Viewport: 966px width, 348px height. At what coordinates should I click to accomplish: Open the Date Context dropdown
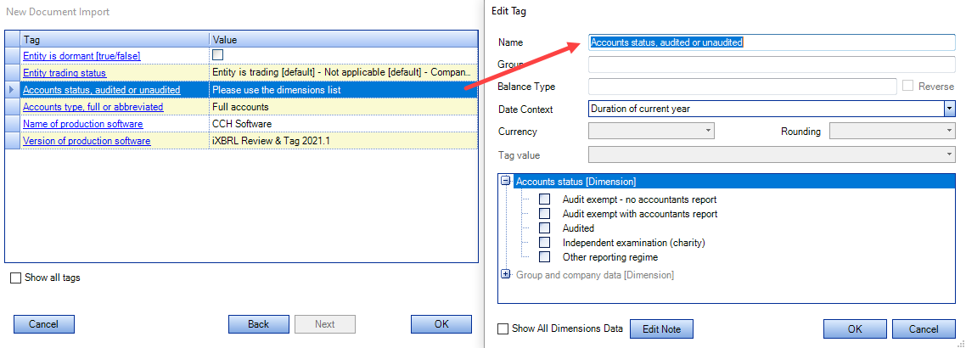click(949, 109)
